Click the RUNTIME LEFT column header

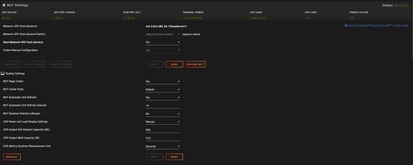pyautogui.click(x=131, y=12)
